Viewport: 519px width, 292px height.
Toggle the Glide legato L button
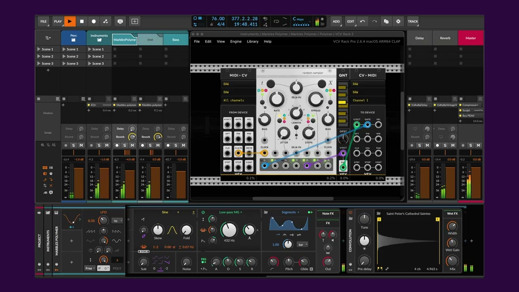[311, 269]
